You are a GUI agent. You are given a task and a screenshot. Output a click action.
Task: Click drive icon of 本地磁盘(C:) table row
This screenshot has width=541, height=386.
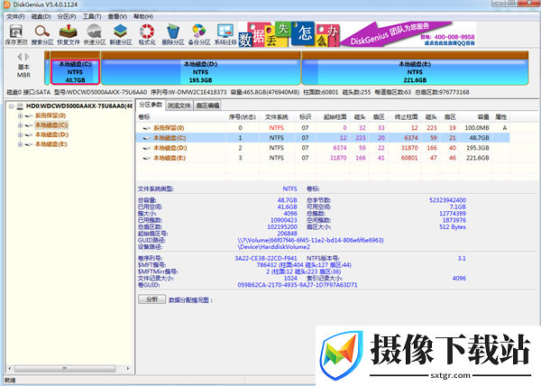click(147, 138)
